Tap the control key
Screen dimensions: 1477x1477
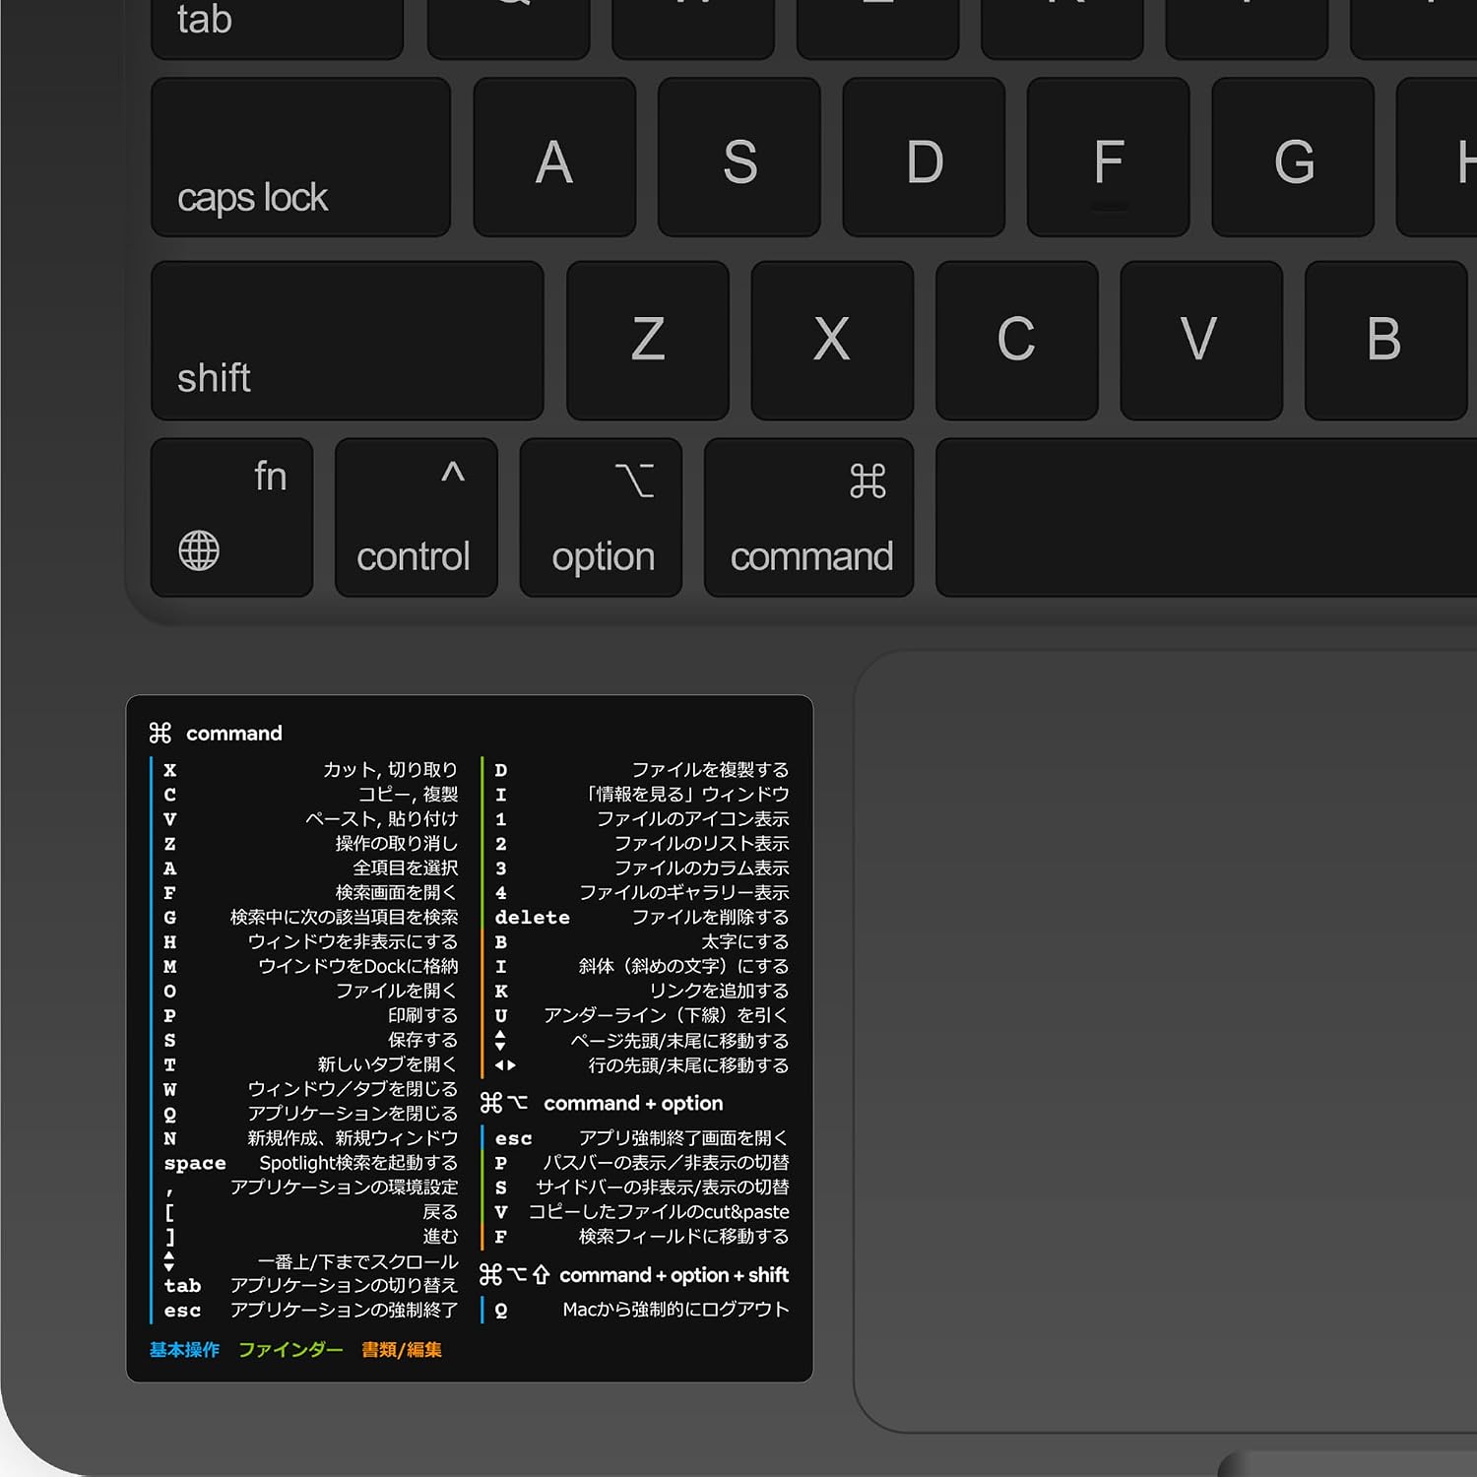(417, 518)
